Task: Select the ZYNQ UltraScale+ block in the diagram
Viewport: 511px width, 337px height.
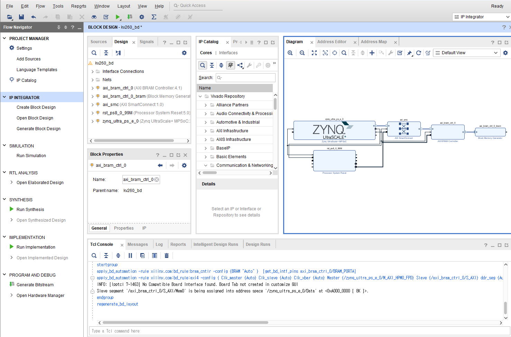Action: coord(334,130)
